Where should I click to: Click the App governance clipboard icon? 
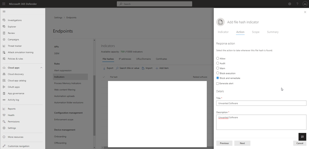click(x=4, y=93)
